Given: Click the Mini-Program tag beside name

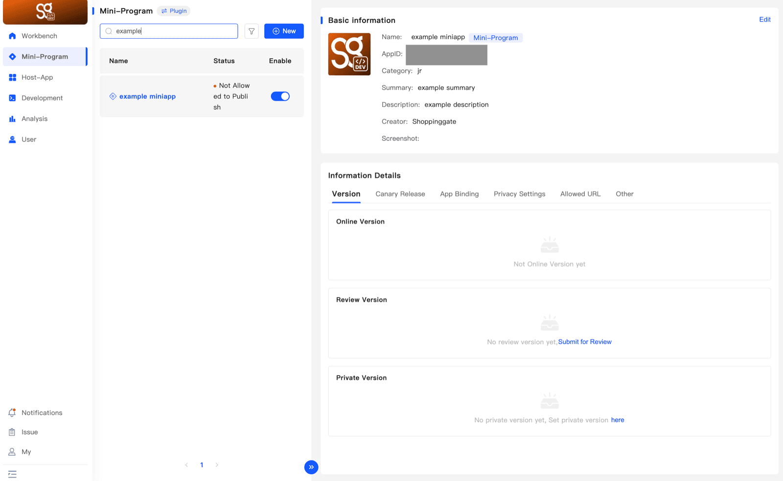Looking at the screenshot, I should tap(496, 38).
